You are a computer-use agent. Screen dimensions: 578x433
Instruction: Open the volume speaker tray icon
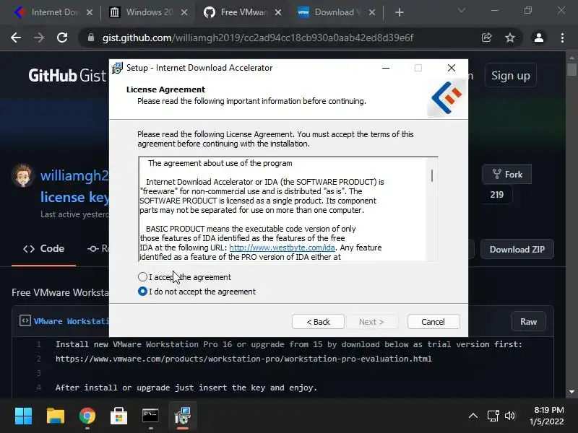[x=510, y=416]
